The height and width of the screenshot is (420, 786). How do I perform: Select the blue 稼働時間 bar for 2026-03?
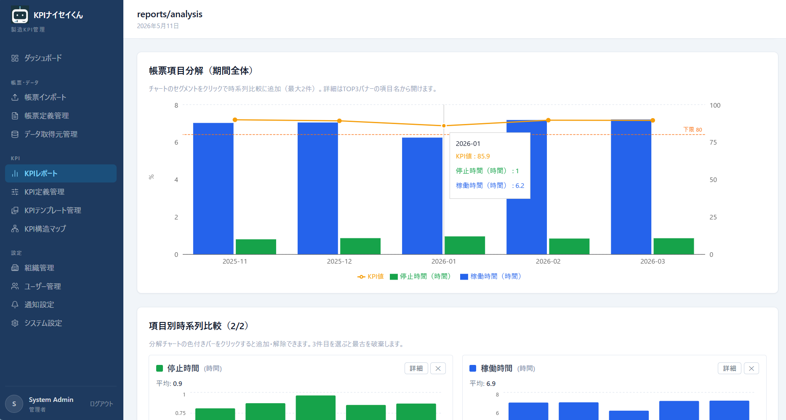tap(631, 187)
